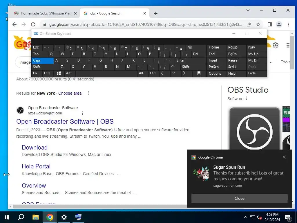Viewport: 297px width, 223px height.
Task: Click the up arrow key on On-Screen Keyboard
Action: pyautogui.click(x=173, y=66)
